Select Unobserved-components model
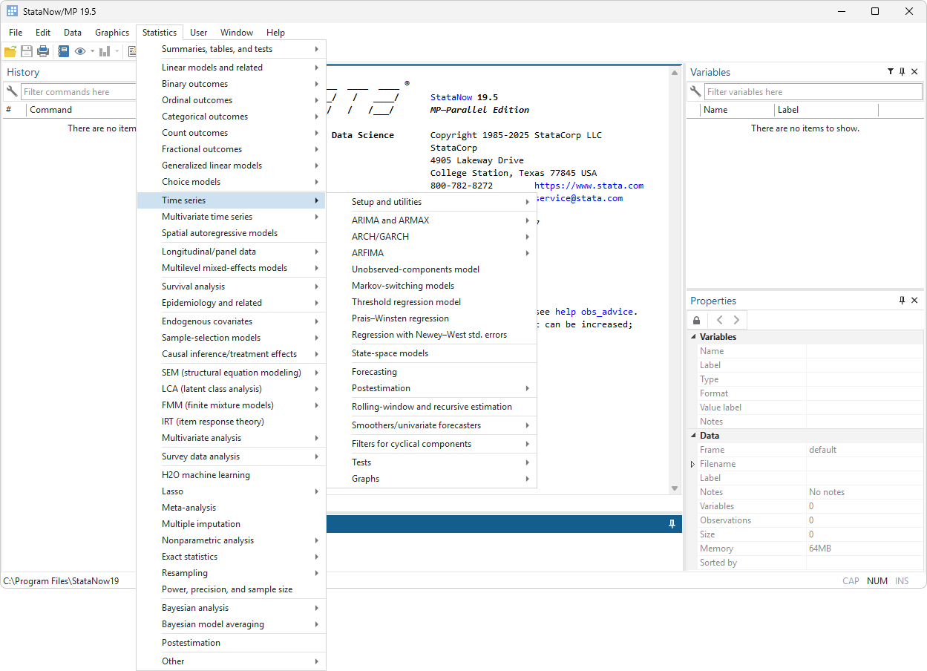927x671 pixels. (x=432, y=269)
